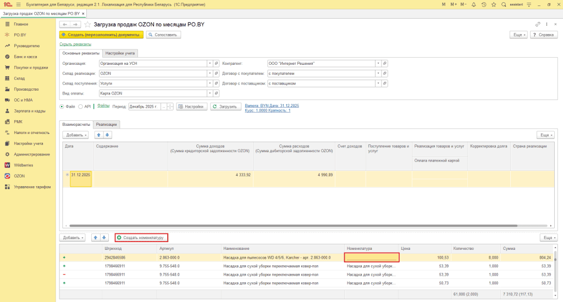Expand Организация dropdown list
This screenshot has width=563, height=302.
[x=209, y=64]
